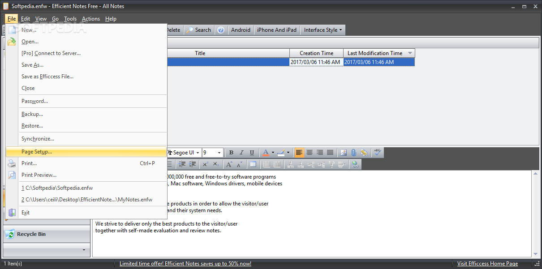This screenshot has width=542, height=269.
Task: Click the Last Modification Time sort arrow
Action: pyautogui.click(x=410, y=53)
